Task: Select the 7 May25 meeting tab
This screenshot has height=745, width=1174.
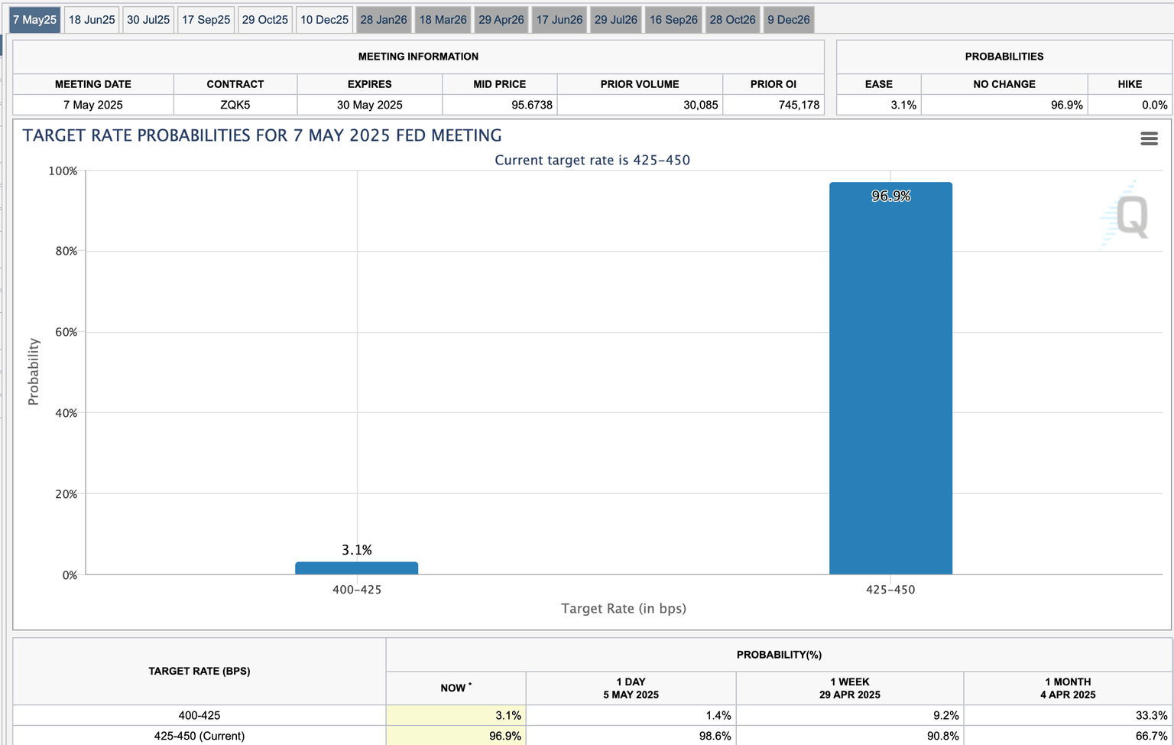Action: pos(34,20)
